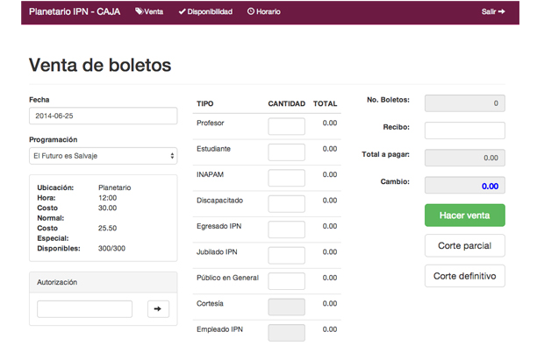
Task: Focus the Fecha date field
Action: [103, 116]
